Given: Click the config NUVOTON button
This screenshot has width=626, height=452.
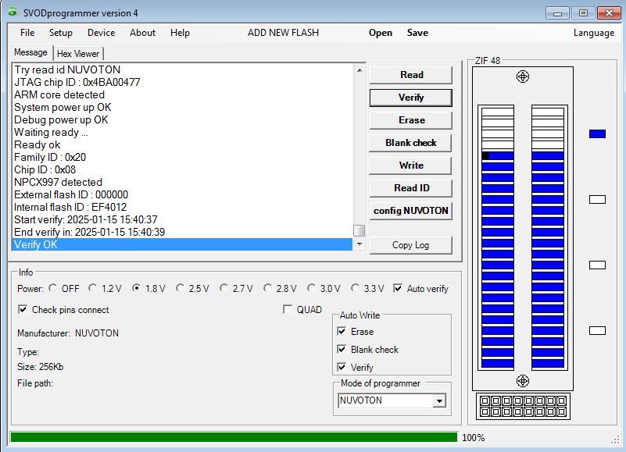Looking at the screenshot, I should tap(410, 211).
